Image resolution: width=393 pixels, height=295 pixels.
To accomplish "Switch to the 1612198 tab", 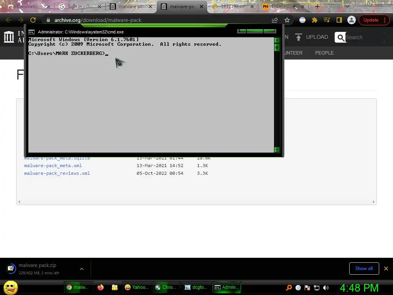I will [233, 7].
